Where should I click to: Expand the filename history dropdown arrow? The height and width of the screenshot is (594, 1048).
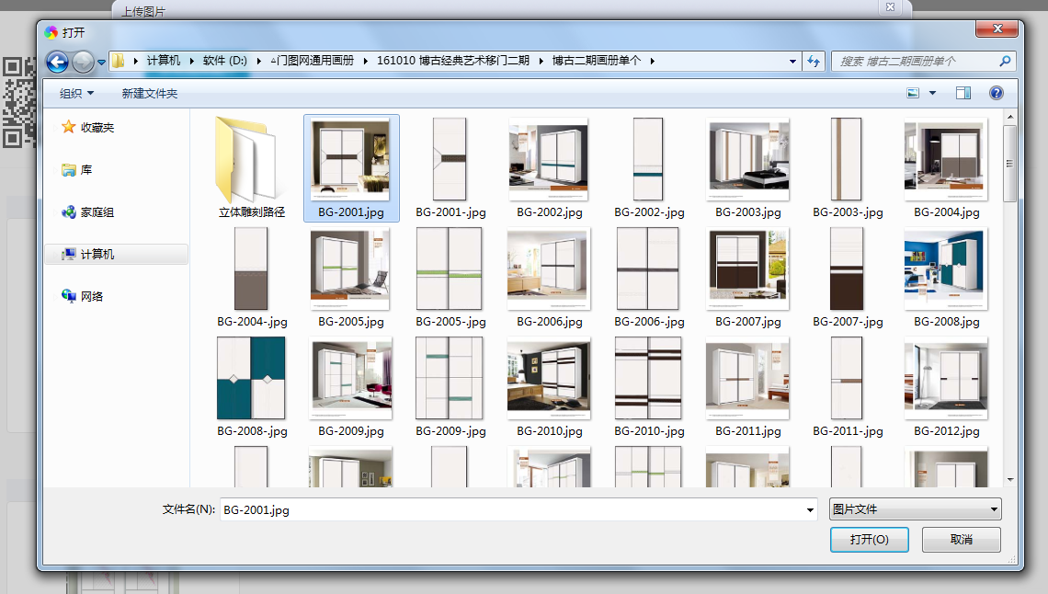click(x=809, y=509)
